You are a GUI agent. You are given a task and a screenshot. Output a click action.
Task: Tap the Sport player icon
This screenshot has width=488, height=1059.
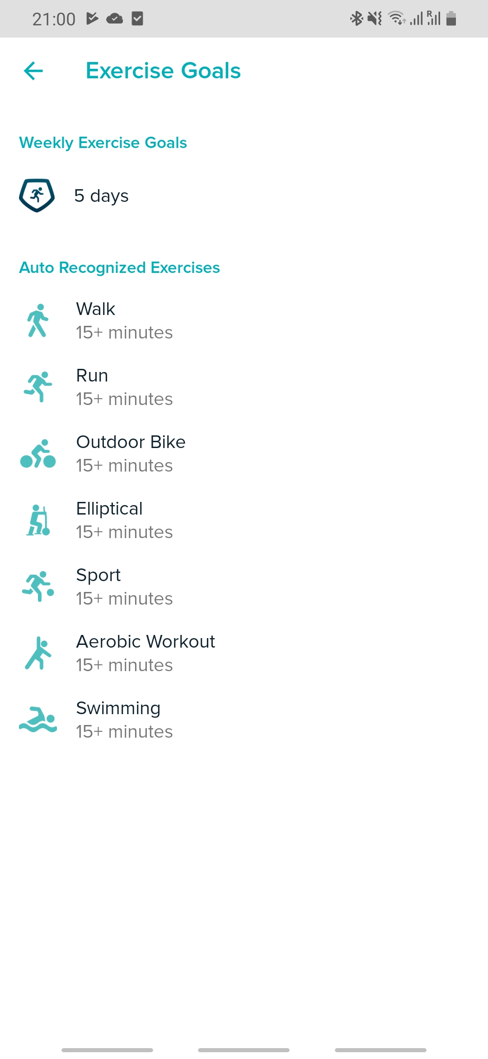coord(38,587)
